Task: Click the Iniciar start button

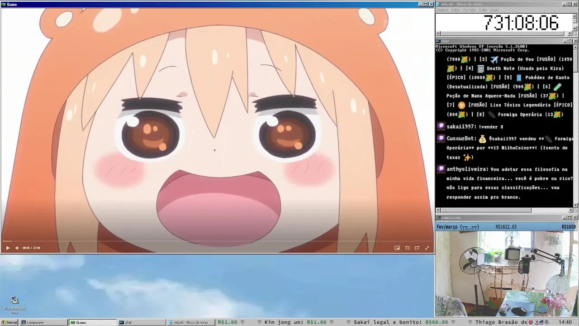Action: tap(9, 322)
